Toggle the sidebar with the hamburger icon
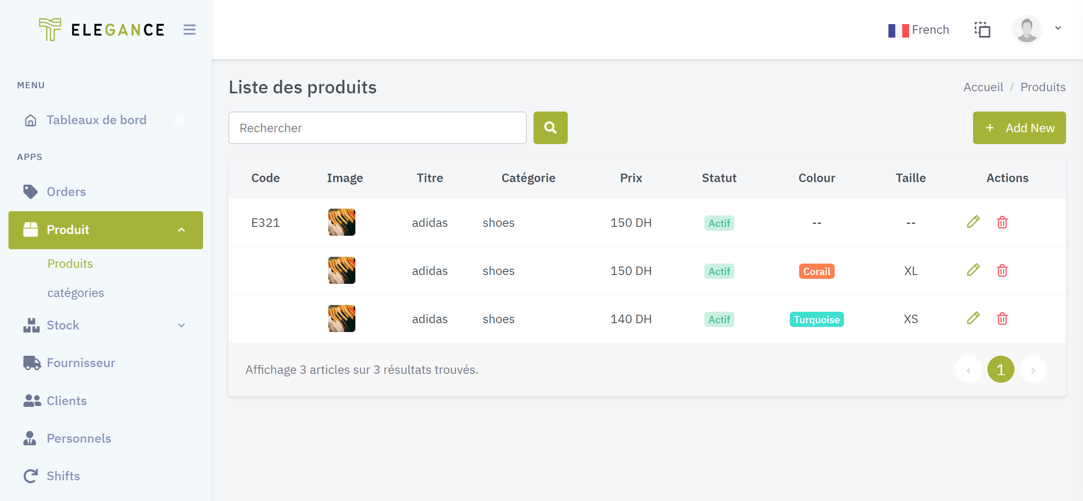This screenshot has height=501, width=1083. click(189, 30)
